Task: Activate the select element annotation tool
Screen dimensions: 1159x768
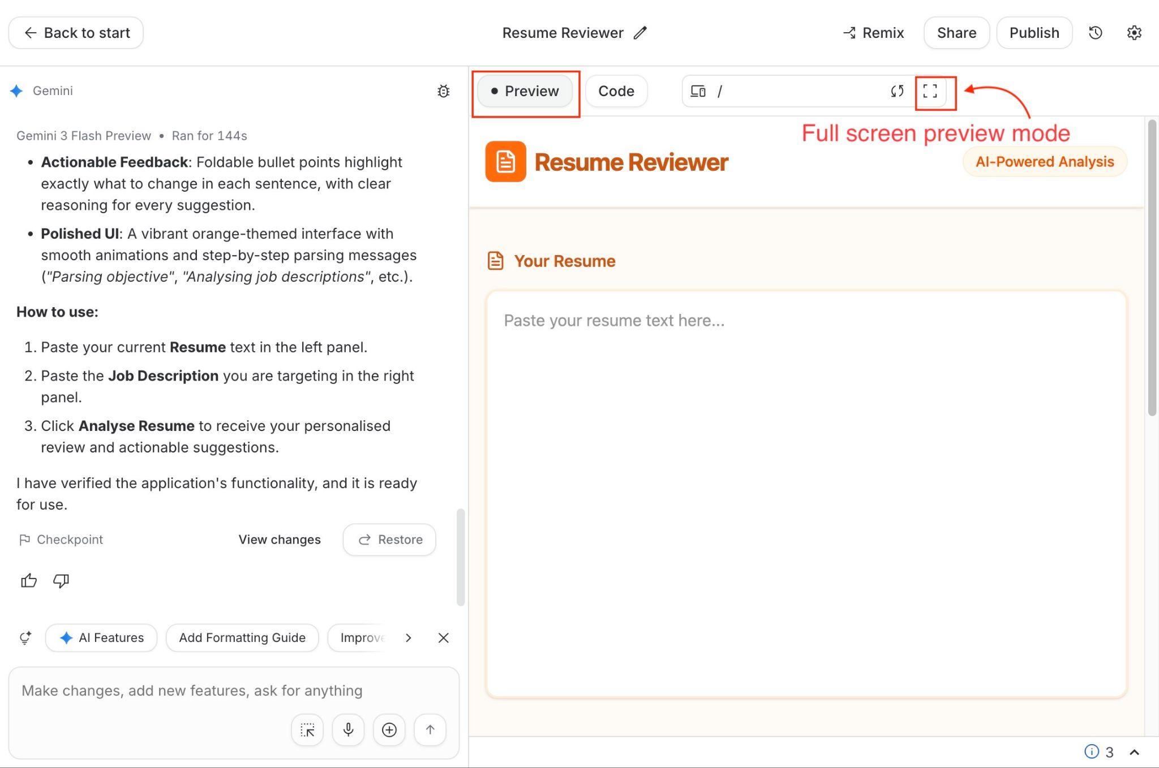Action: 307,730
